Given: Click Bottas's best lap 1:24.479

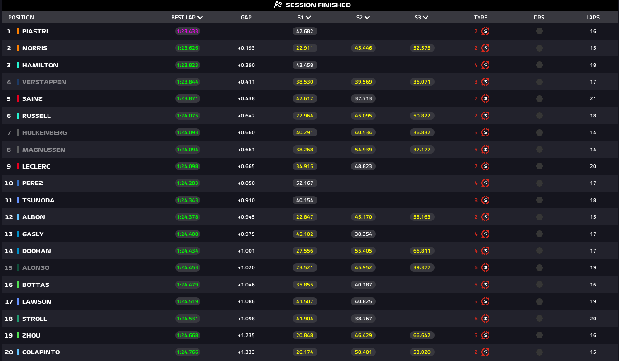Looking at the screenshot, I should pyautogui.click(x=187, y=285).
